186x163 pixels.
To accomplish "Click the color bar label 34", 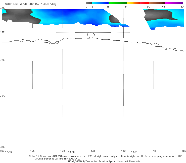I will click(x=126, y=7).
